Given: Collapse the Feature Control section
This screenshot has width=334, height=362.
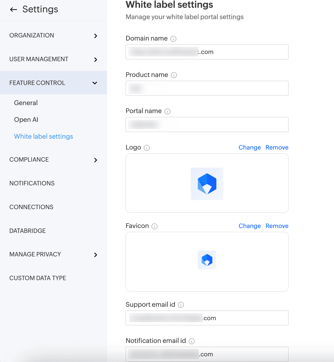Looking at the screenshot, I should (95, 83).
